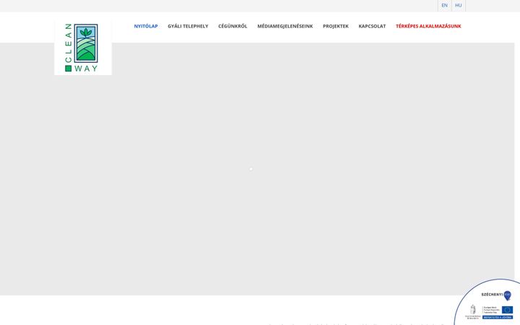Click the Széchenyi 2020 badge logo

click(496, 295)
